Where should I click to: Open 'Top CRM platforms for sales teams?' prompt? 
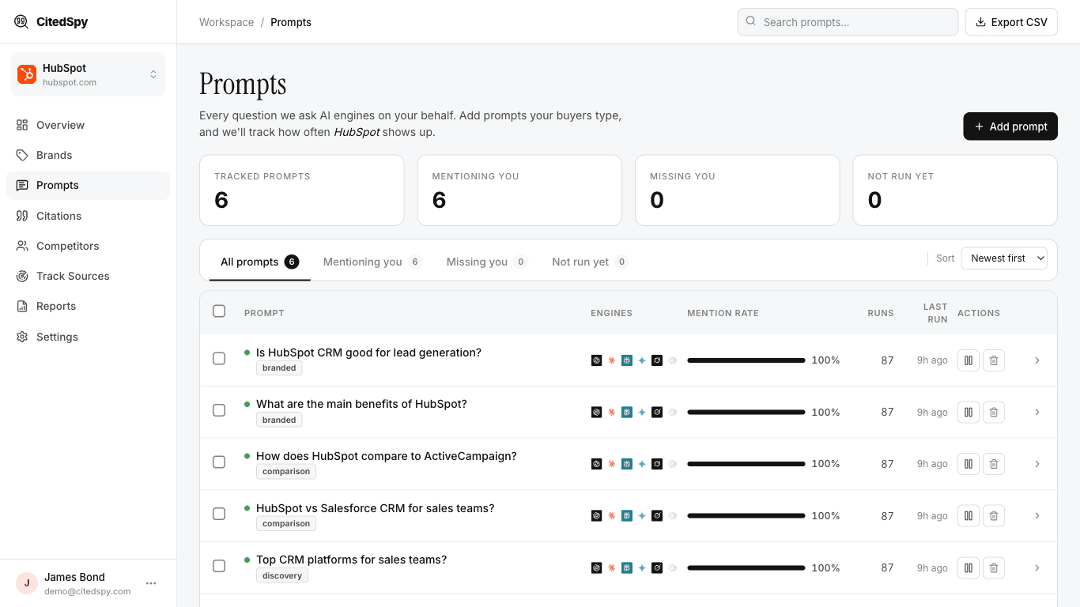(x=351, y=560)
